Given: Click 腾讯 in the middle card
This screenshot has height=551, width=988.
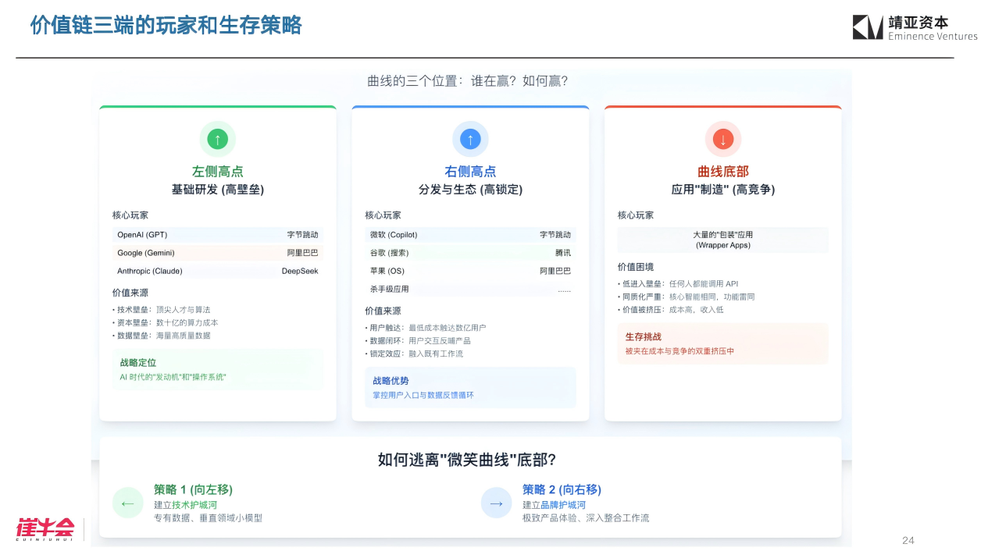Looking at the screenshot, I should coord(563,253).
